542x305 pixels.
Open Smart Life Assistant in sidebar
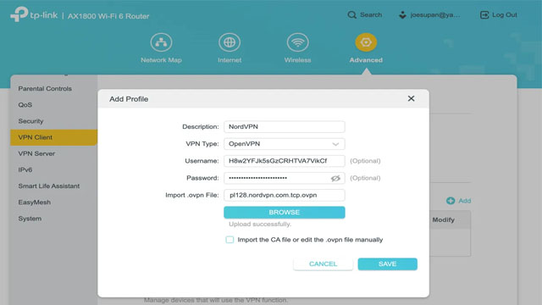point(49,186)
